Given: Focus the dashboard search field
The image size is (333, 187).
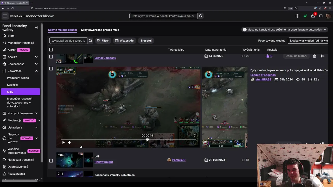Looking at the screenshot, I should click(163, 16).
